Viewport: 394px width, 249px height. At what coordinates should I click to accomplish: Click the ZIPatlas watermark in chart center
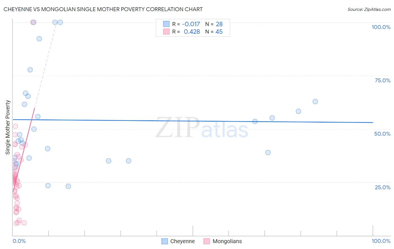pyautogui.click(x=202, y=128)
